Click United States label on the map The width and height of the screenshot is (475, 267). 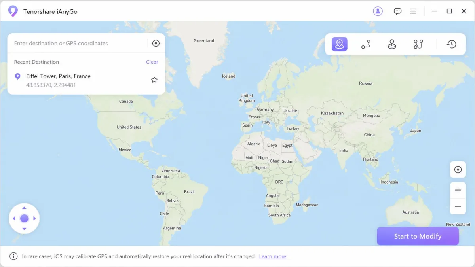click(x=129, y=127)
